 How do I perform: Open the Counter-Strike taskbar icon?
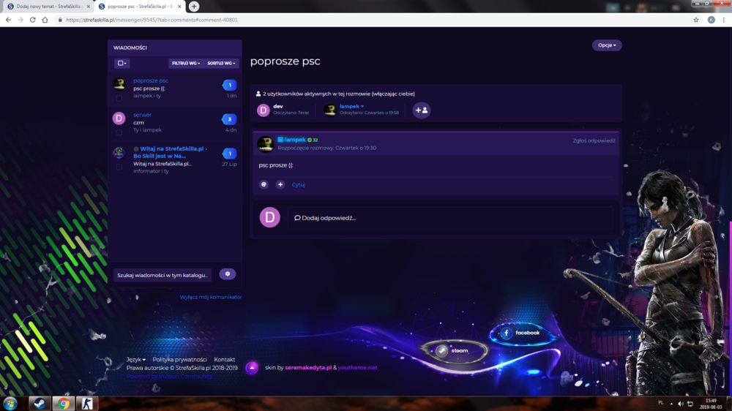click(x=87, y=404)
